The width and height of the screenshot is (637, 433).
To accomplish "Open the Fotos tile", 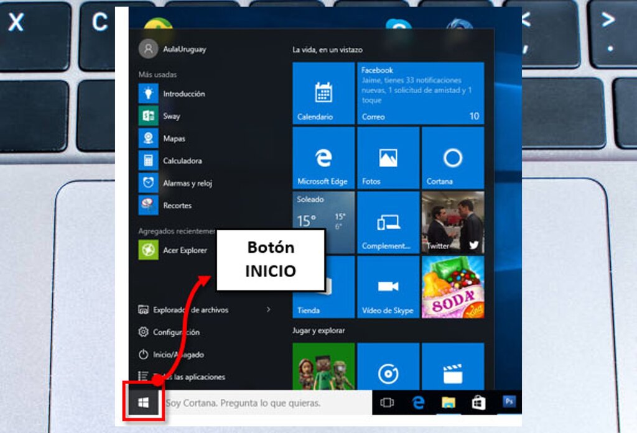I will tap(388, 158).
